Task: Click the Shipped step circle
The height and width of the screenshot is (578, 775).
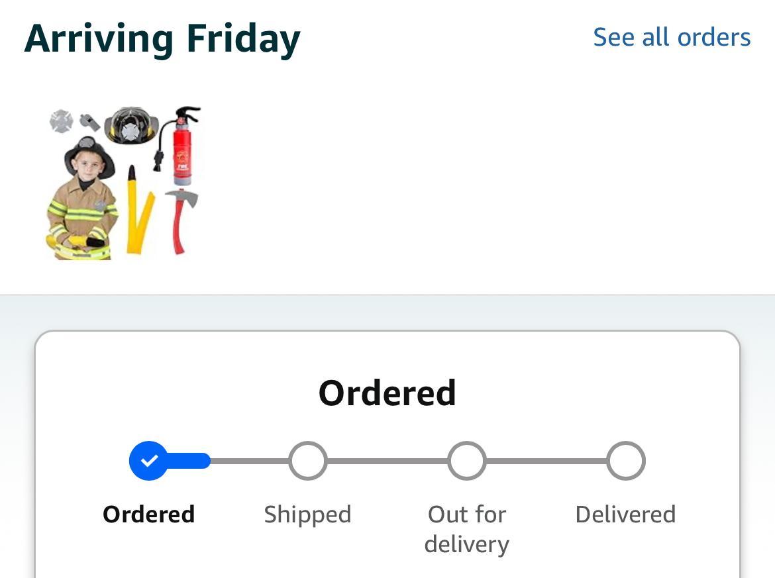Action: coord(308,461)
